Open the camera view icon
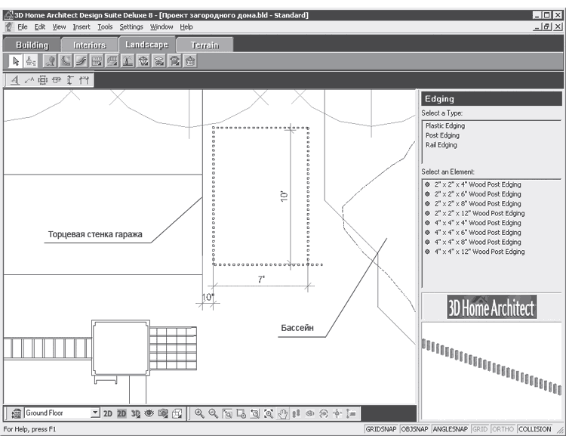 point(163,413)
